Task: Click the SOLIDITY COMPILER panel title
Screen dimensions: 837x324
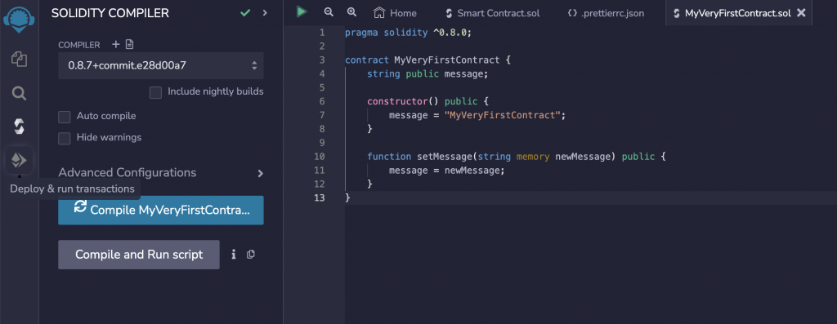Action: tap(110, 13)
